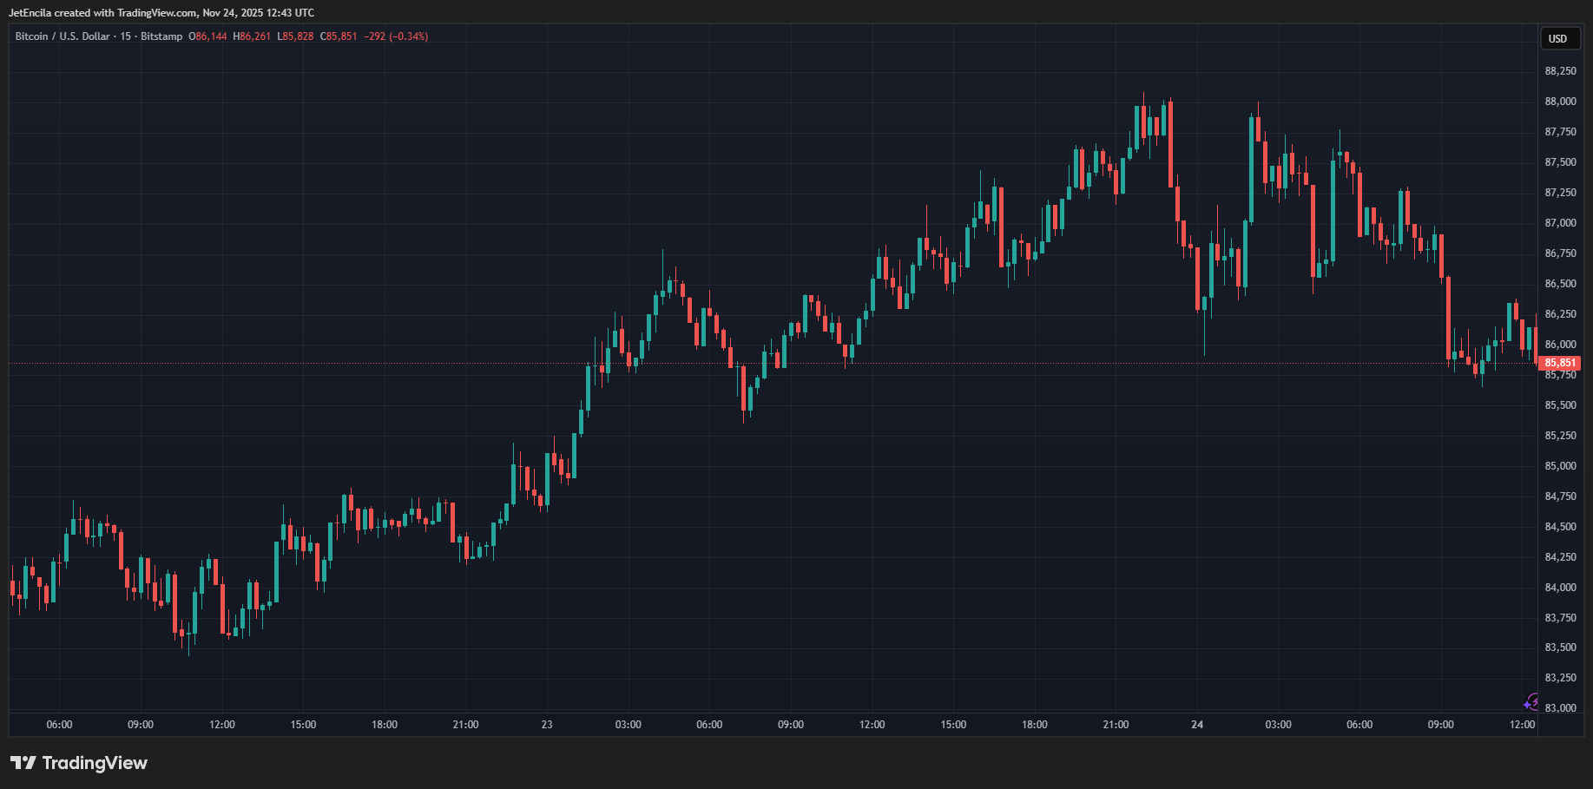This screenshot has width=1593, height=789.
Task: Click the 24 date marker on the axis
Action: click(1196, 725)
